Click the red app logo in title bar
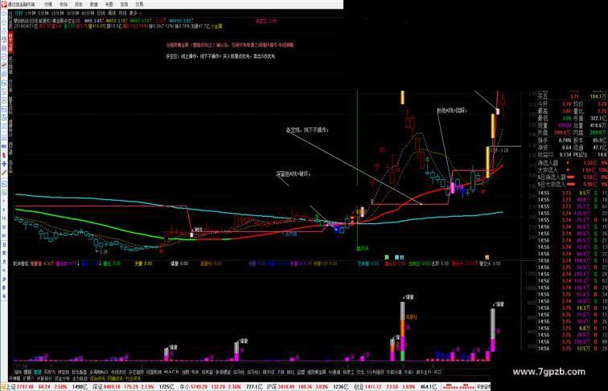Image resolution: width=608 pixels, height=391 pixels. [x=3, y=4]
